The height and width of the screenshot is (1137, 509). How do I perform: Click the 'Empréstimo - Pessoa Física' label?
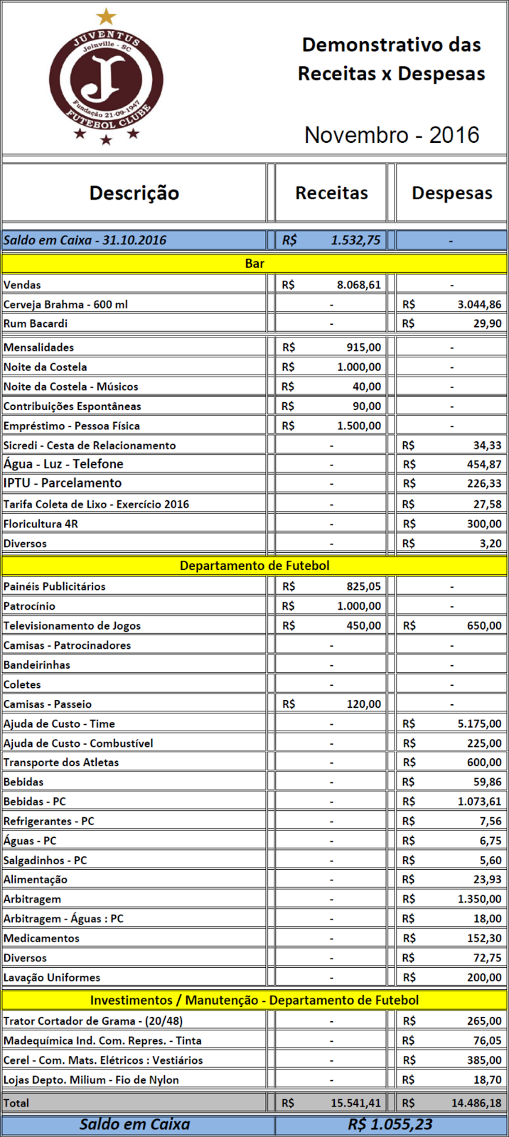(x=72, y=426)
